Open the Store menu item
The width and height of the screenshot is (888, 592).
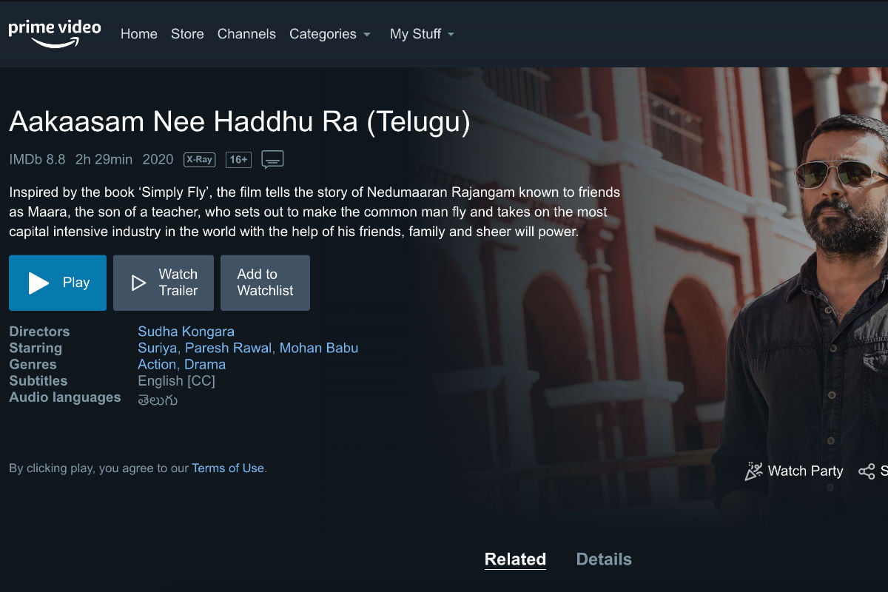187,34
